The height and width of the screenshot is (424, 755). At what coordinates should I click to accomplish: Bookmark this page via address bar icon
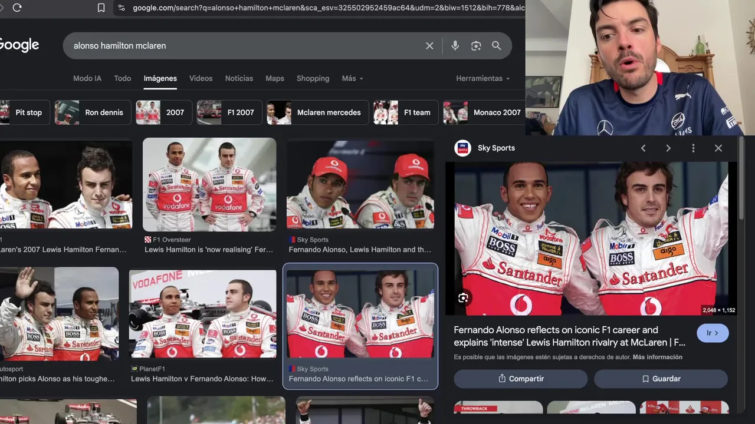[101, 8]
